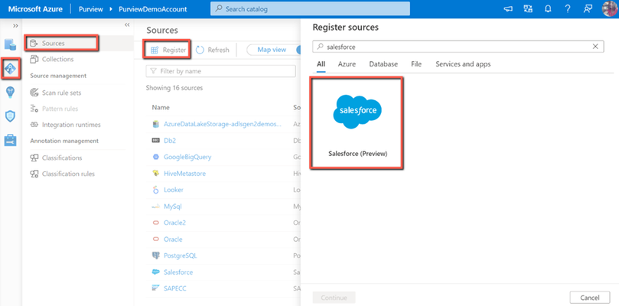Select the File tab

tap(416, 64)
